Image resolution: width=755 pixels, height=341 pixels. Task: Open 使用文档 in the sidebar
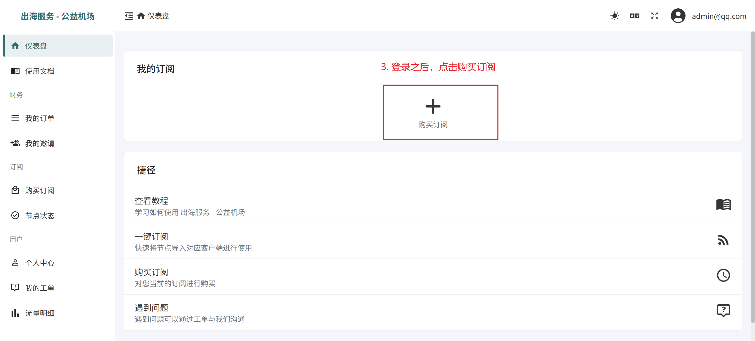(x=40, y=71)
